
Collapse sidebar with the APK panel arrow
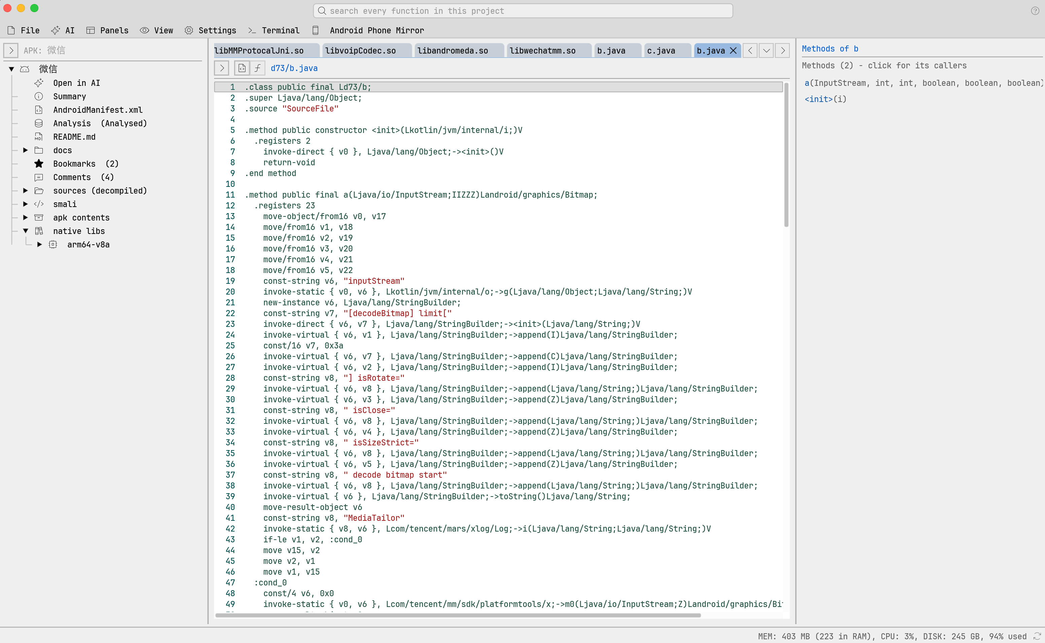click(x=11, y=50)
